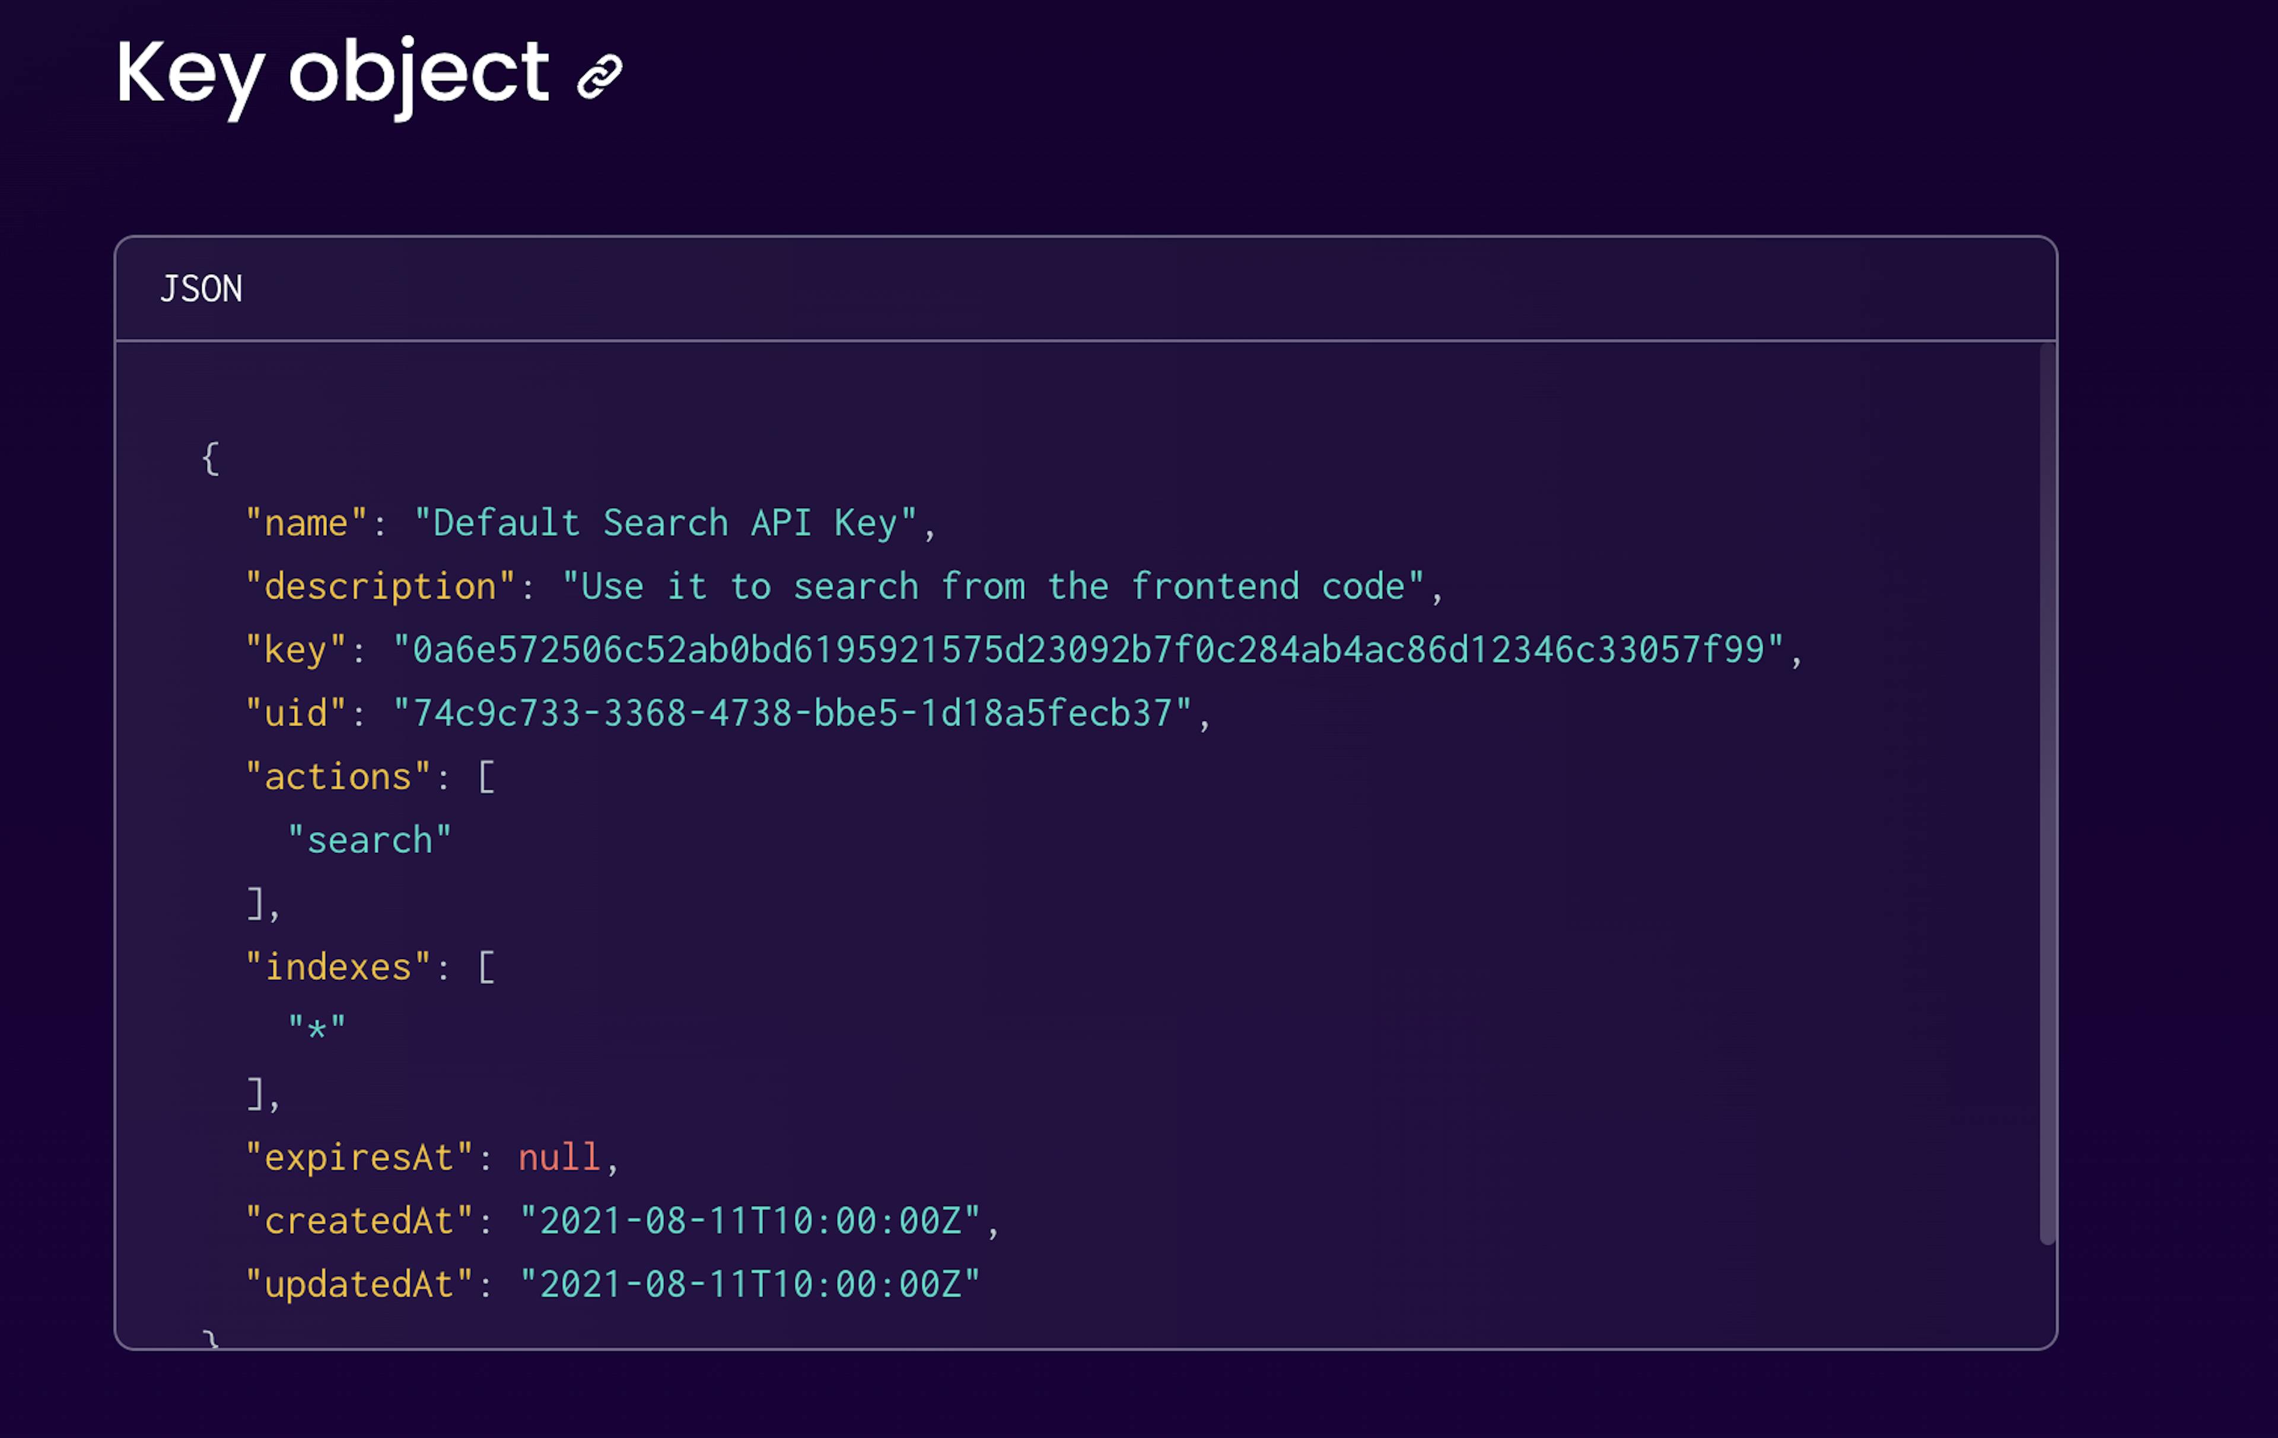Click the long API key hash value

point(1088,650)
